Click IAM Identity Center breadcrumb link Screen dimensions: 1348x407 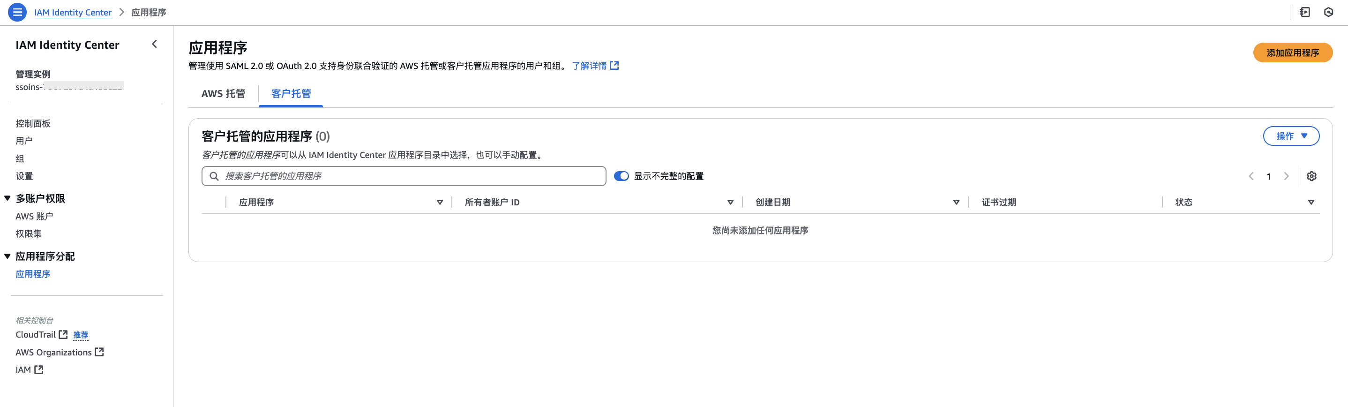(x=73, y=12)
